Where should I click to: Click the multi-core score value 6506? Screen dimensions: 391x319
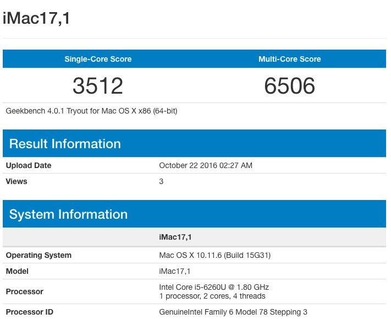[x=289, y=86]
